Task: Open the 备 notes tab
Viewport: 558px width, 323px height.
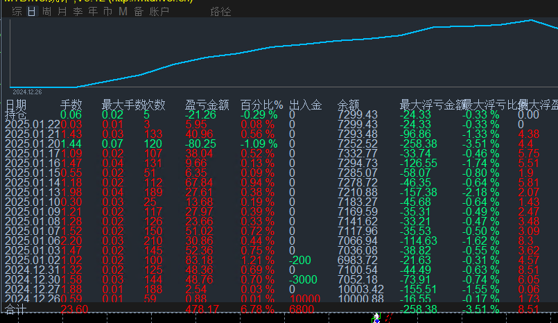Action: click(x=139, y=11)
